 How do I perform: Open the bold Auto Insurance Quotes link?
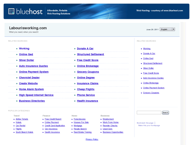point(33,66)
